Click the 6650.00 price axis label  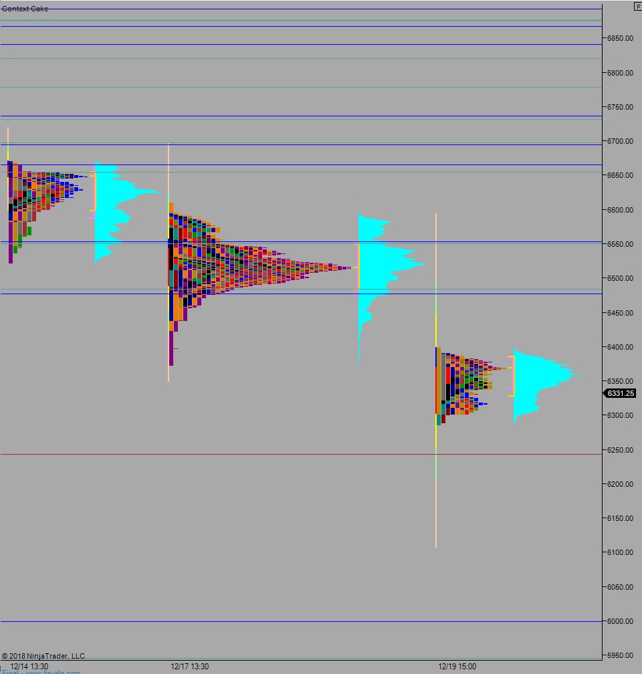point(620,175)
